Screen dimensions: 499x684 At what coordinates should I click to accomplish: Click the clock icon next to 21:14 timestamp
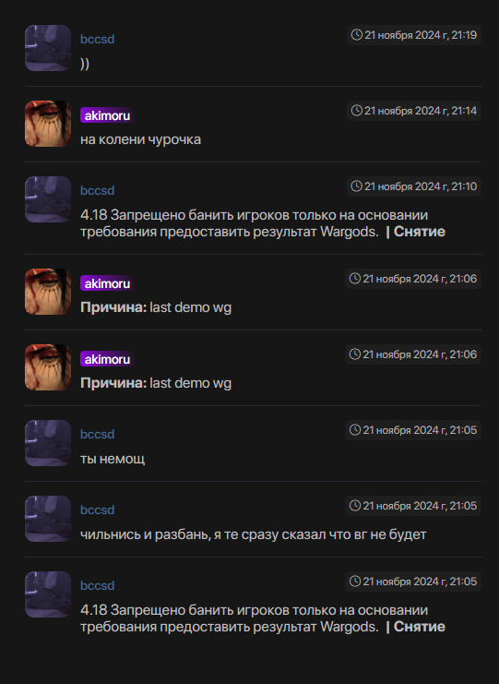pos(356,111)
